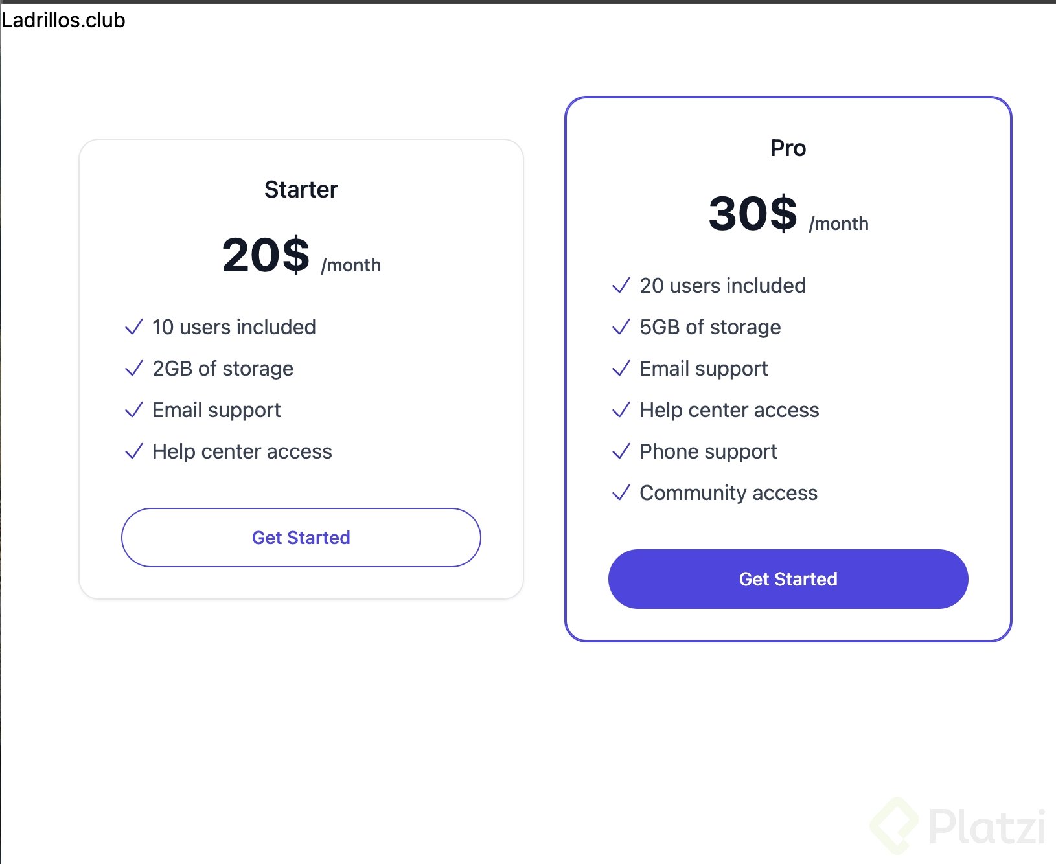This screenshot has height=864, width=1056.
Task: Click the checkmark next to "2GB of storage"
Action: click(133, 369)
